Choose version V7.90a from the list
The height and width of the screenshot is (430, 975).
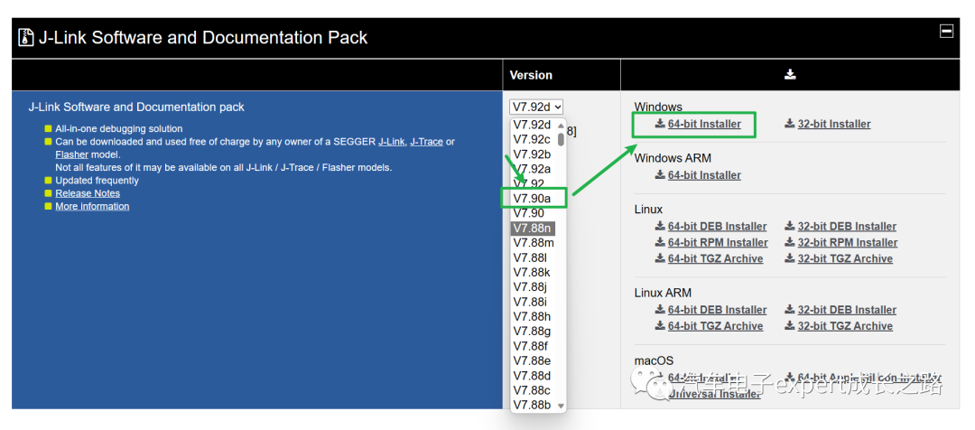(x=533, y=199)
